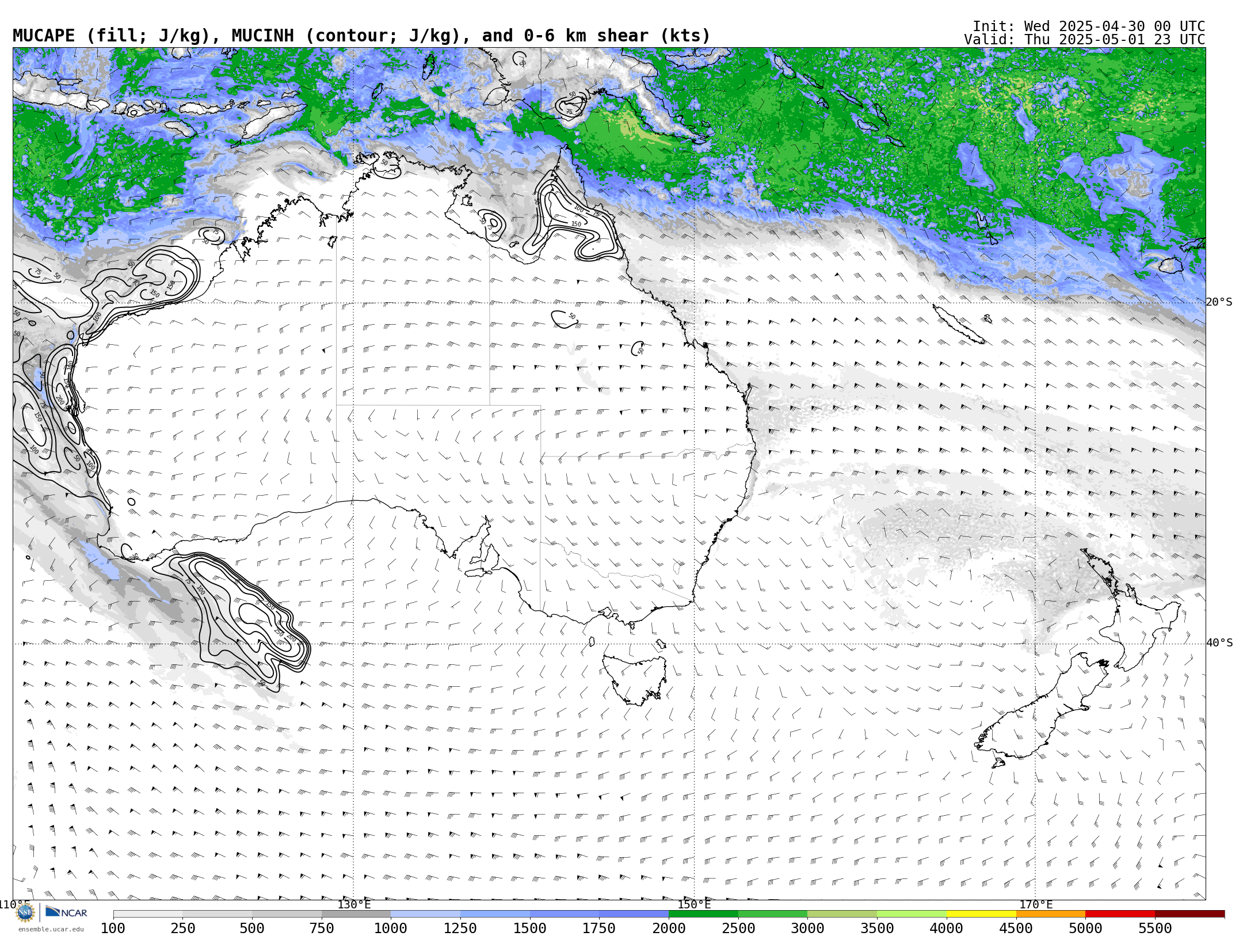Click the 5000 colorbar tick label
Image resolution: width=1243 pixels, height=936 pixels.
tap(1085, 928)
